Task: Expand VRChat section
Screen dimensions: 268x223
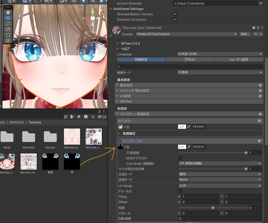Action: click(x=189, y=101)
